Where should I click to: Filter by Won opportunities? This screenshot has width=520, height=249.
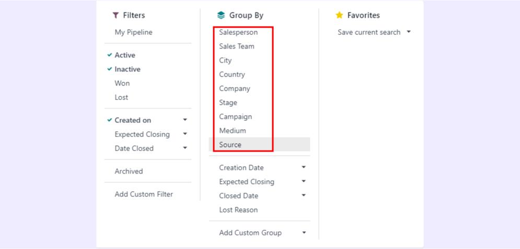coord(122,83)
